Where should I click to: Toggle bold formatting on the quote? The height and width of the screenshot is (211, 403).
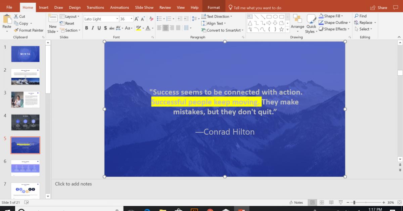pyautogui.click(x=87, y=28)
